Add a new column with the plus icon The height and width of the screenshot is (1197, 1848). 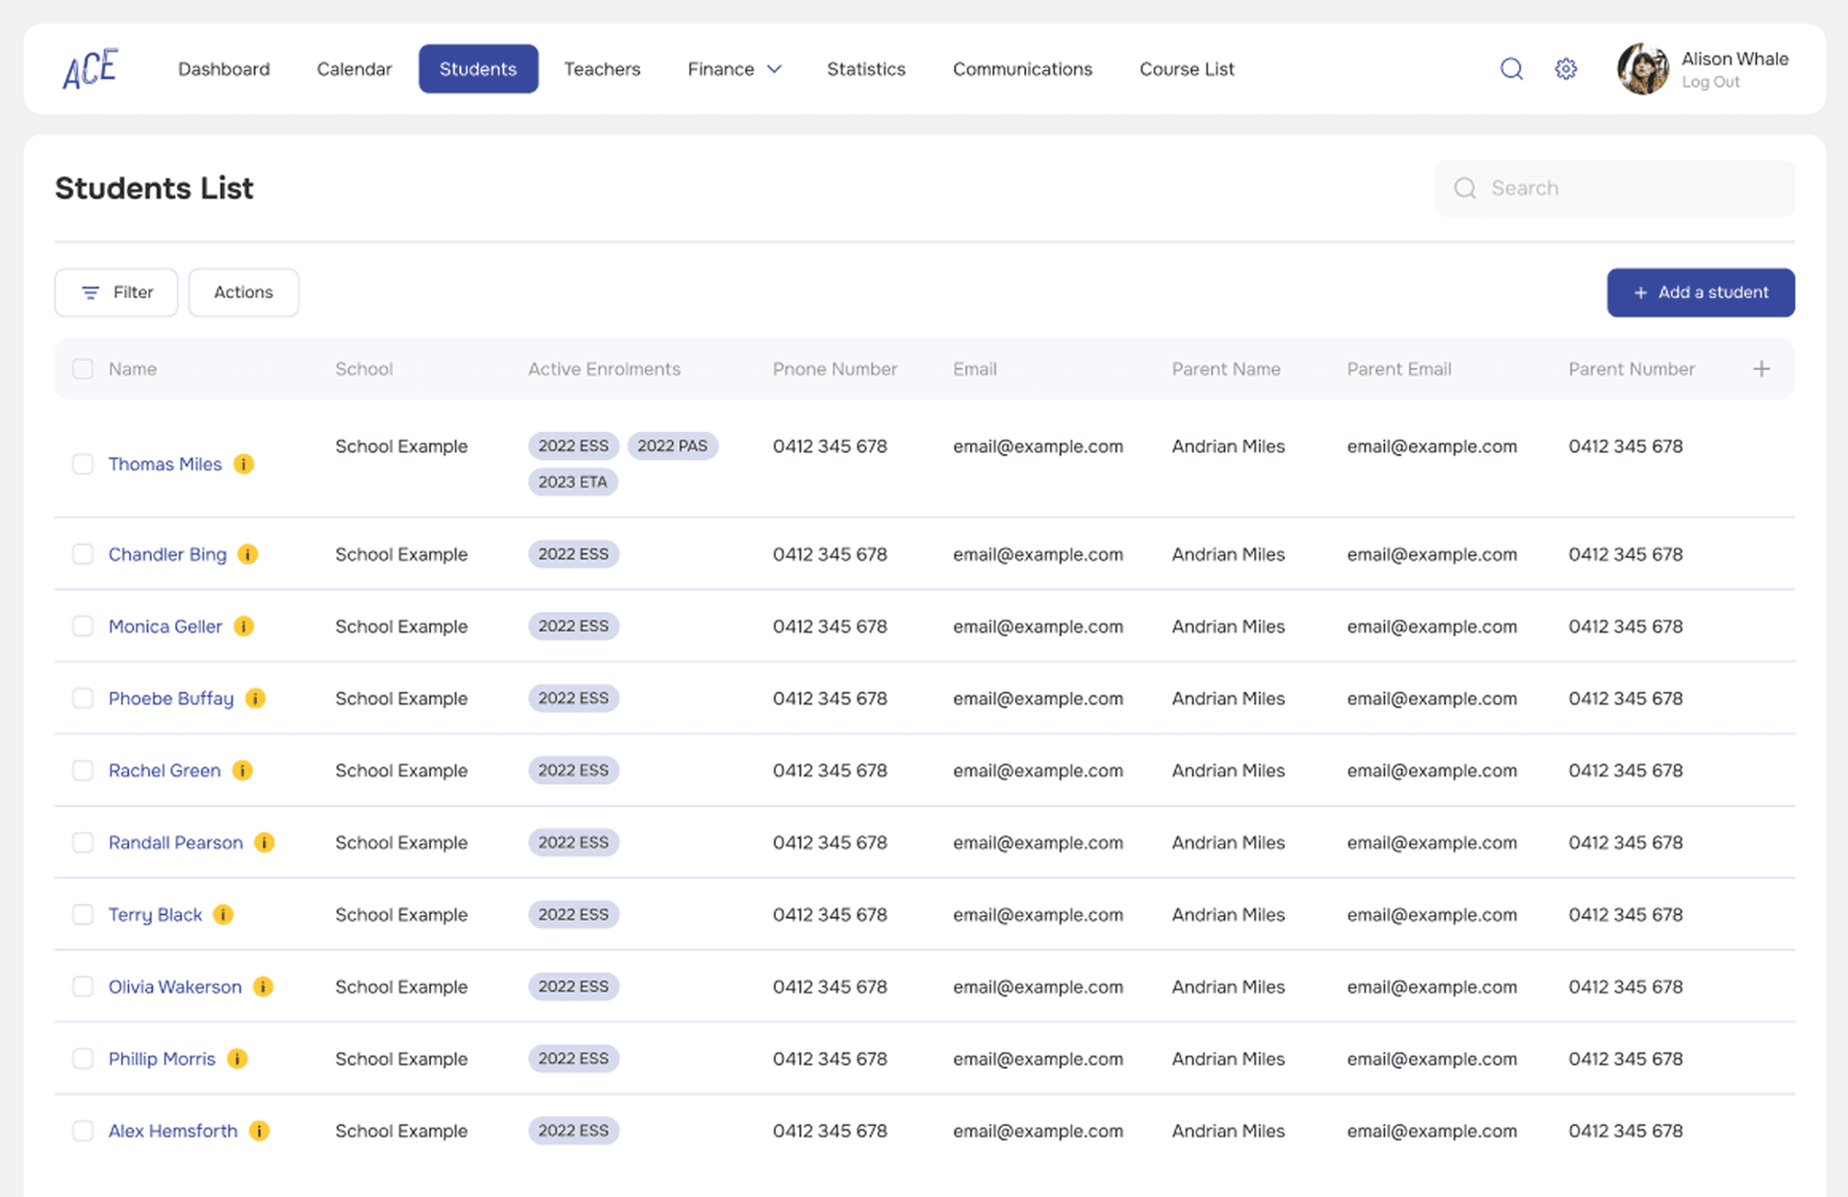(1762, 369)
